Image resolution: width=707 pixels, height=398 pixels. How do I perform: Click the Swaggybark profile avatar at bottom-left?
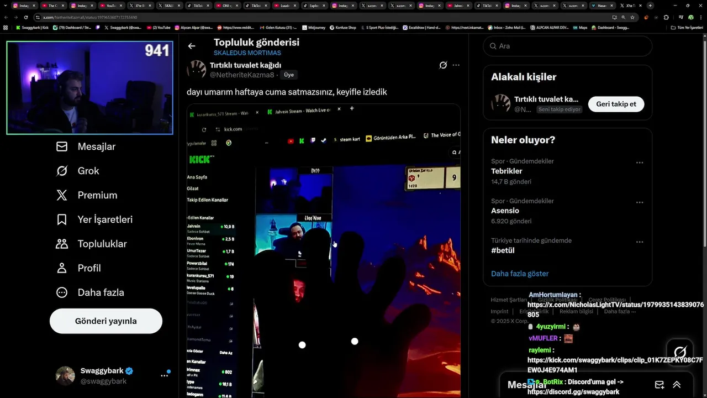(x=65, y=375)
